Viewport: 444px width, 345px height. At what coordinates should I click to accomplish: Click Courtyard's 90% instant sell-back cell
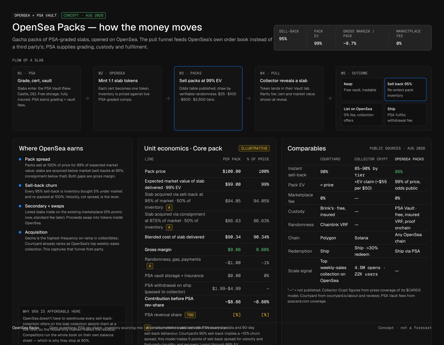324,172
